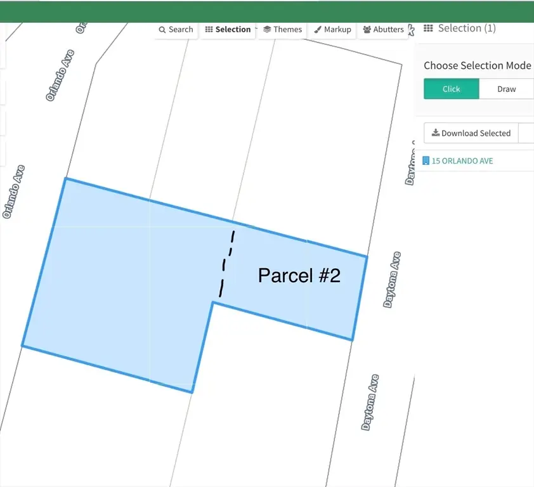Image resolution: width=534 pixels, height=487 pixels.
Task: Click the Download Selected button
Action: click(x=471, y=133)
